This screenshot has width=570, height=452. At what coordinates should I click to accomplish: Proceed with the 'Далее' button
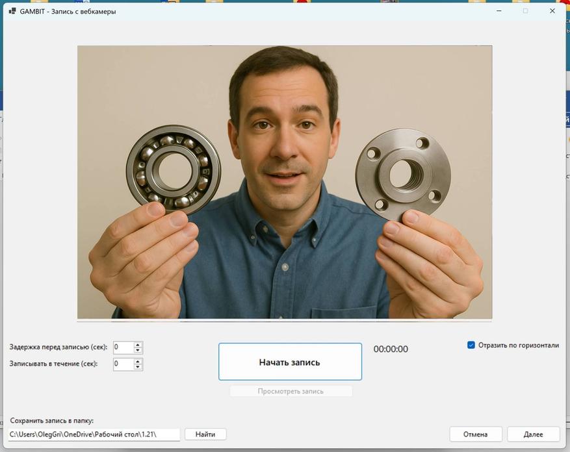(533, 434)
